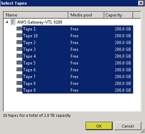145x134 pixels.
Task: Click the cassette icon beside Tape 10
Action: click(x=20, y=36)
